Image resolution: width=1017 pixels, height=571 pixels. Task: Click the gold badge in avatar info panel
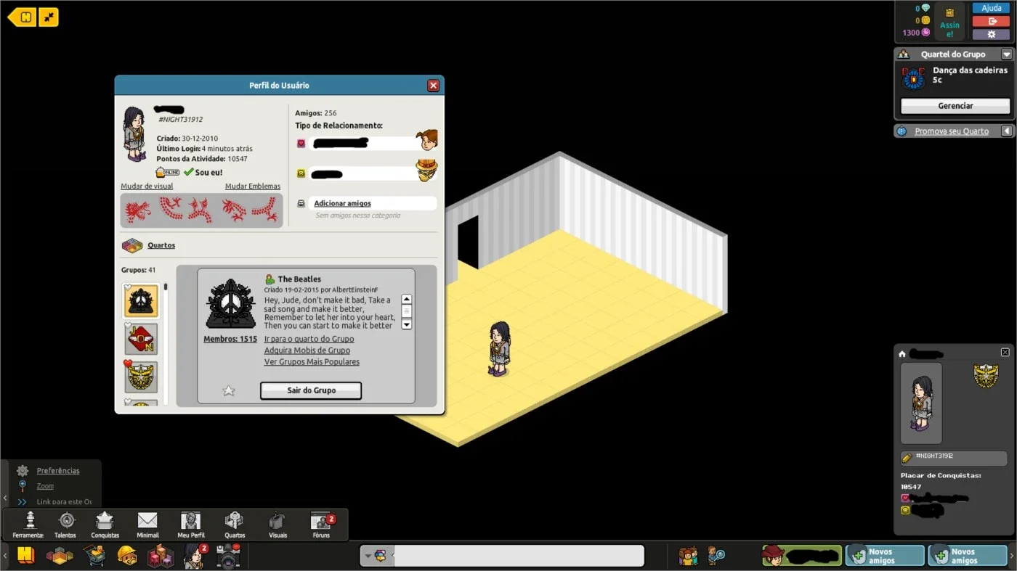(x=986, y=375)
